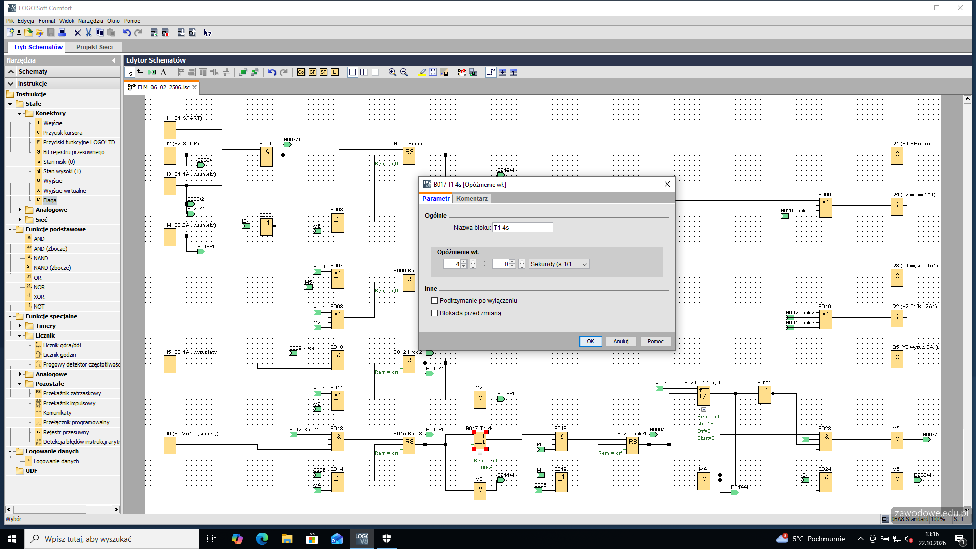Image resolution: width=976 pixels, height=549 pixels.
Task: Expand the Timery tree node
Action: [x=20, y=326]
